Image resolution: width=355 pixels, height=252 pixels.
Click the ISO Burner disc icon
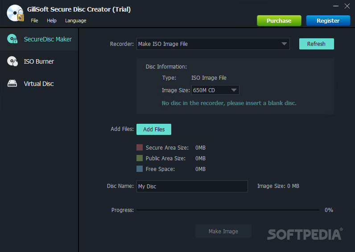coord(12,61)
